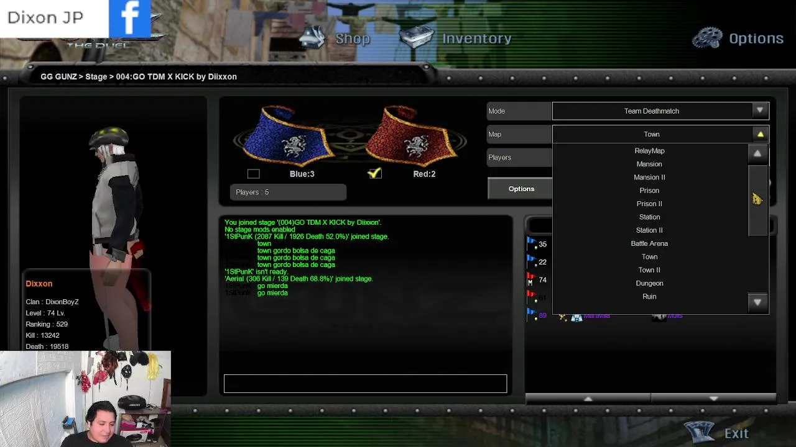Click the streamer webcam overlay
The height and width of the screenshot is (447, 796).
coord(85,399)
